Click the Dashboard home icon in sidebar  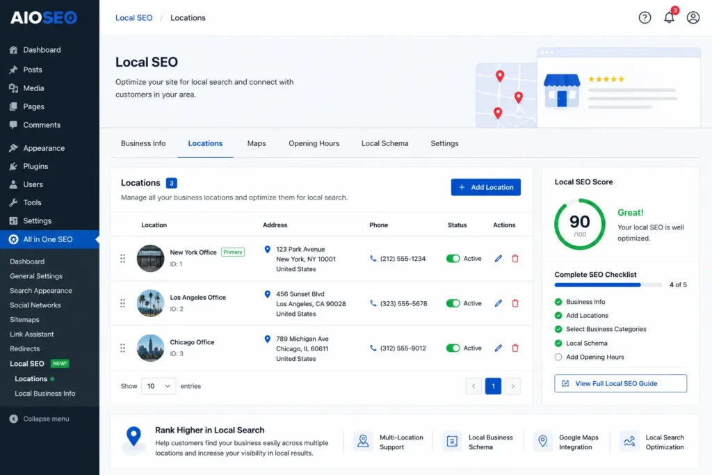14,50
